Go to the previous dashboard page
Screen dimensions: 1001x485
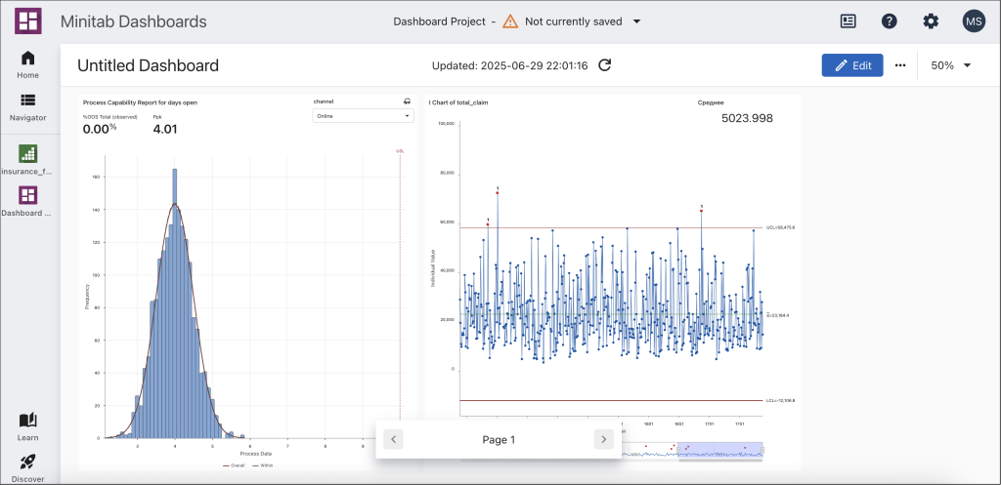pyautogui.click(x=393, y=439)
